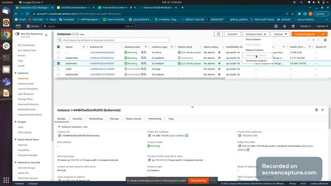Toggle select-all instances checkbox
331x186 pixels.
pos(58,47)
